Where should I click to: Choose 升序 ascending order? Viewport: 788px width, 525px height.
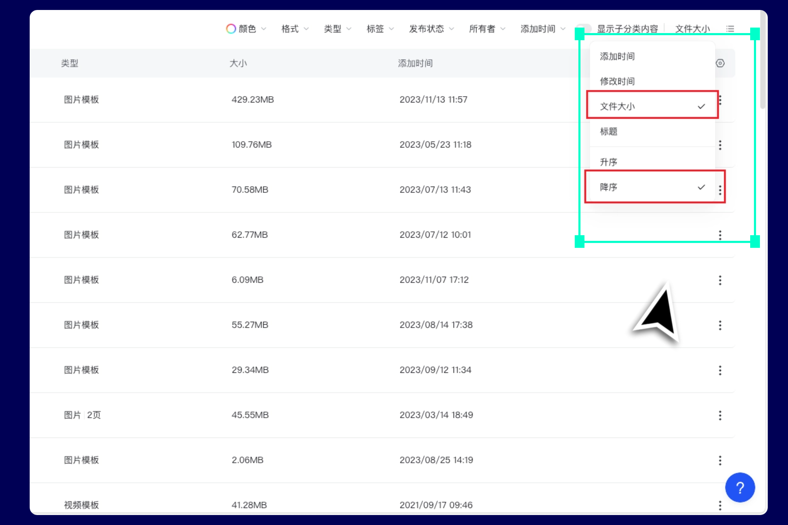point(652,162)
